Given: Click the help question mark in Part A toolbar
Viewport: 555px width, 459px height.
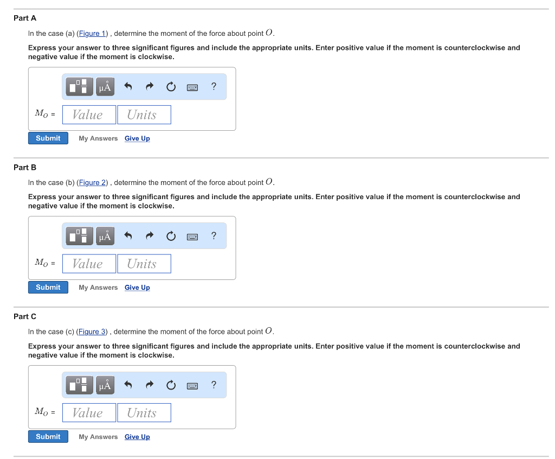Looking at the screenshot, I should [214, 86].
